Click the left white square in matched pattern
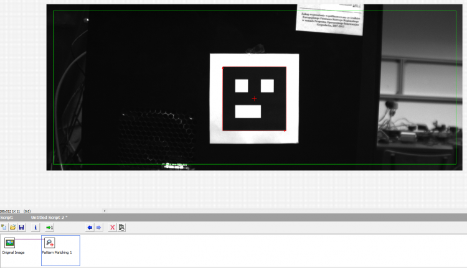Viewport: 467px width, 268px height. click(242, 86)
